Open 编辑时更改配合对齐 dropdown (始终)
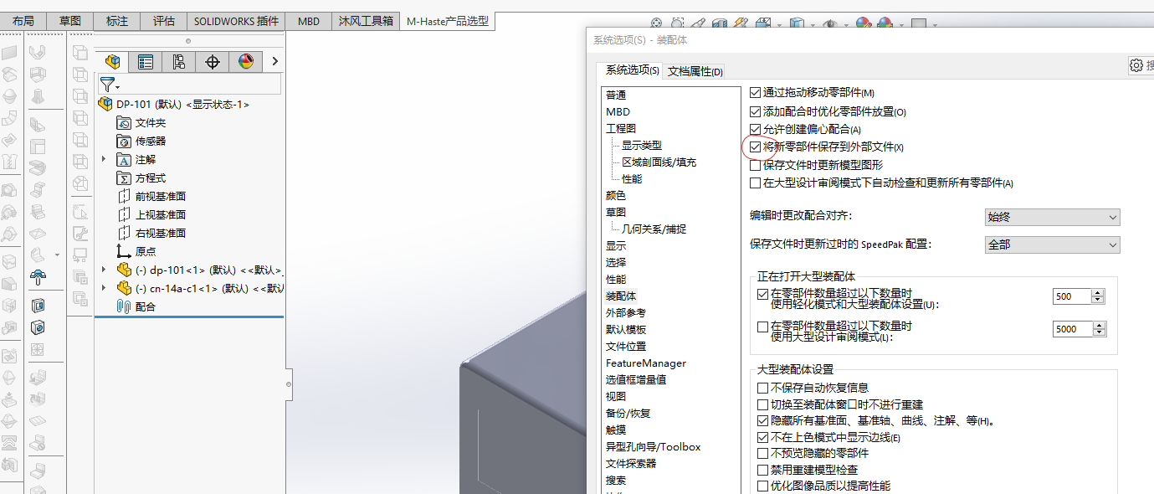 point(1053,217)
